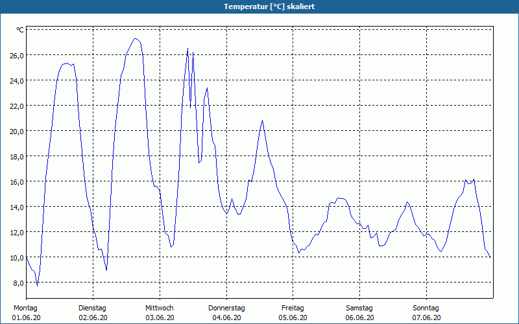Click the 03.06.20 date label

[160, 318]
